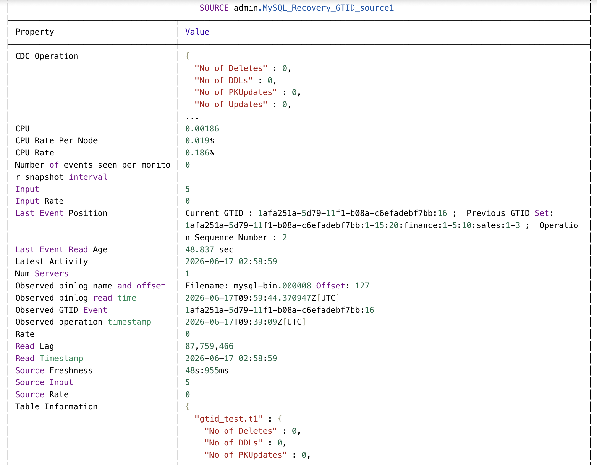597x465 pixels.
Task: Click "No of Deletes" under gtid_test.t1
Action: pyautogui.click(x=241, y=431)
